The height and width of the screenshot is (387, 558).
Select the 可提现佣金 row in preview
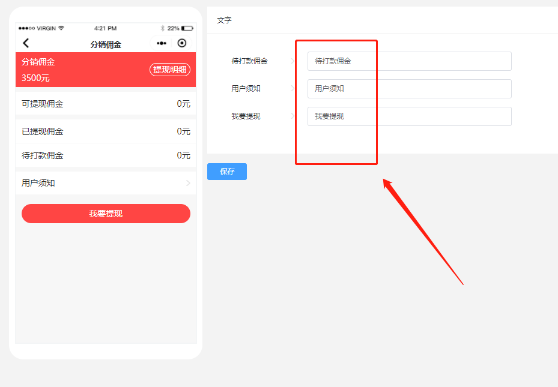(x=106, y=104)
